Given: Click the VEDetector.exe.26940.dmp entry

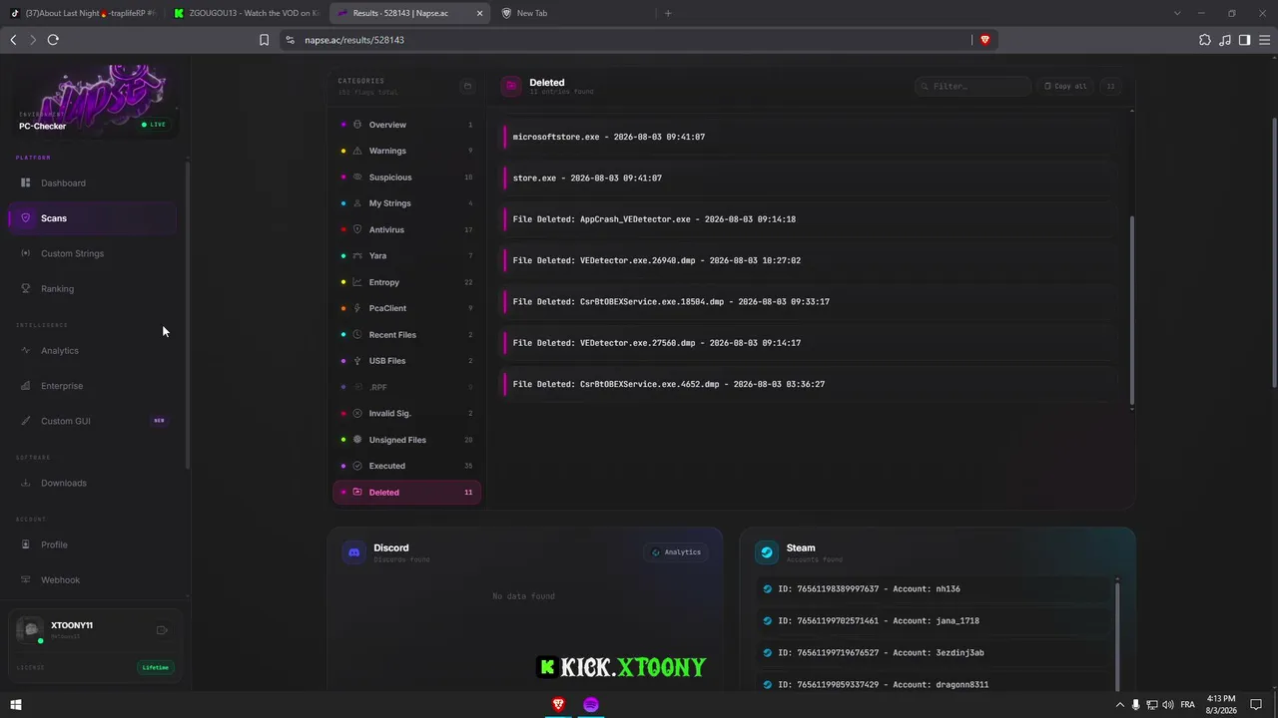Looking at the screenshot, I should point(810,260).
